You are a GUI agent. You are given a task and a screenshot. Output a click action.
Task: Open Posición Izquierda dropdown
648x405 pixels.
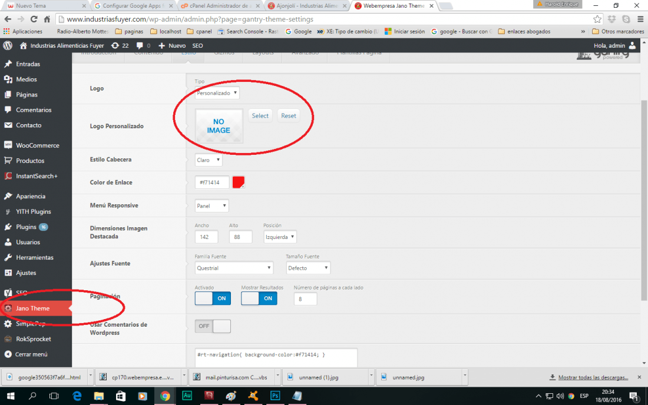280,237
